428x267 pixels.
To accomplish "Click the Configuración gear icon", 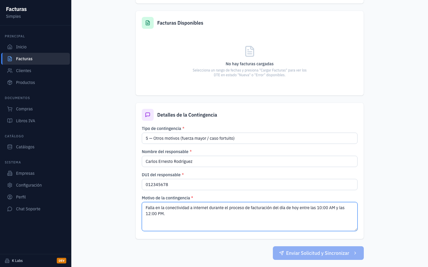I will [10, 185].
